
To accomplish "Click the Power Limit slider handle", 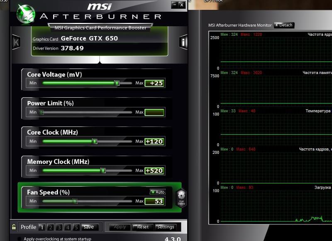I will point(42,112).
